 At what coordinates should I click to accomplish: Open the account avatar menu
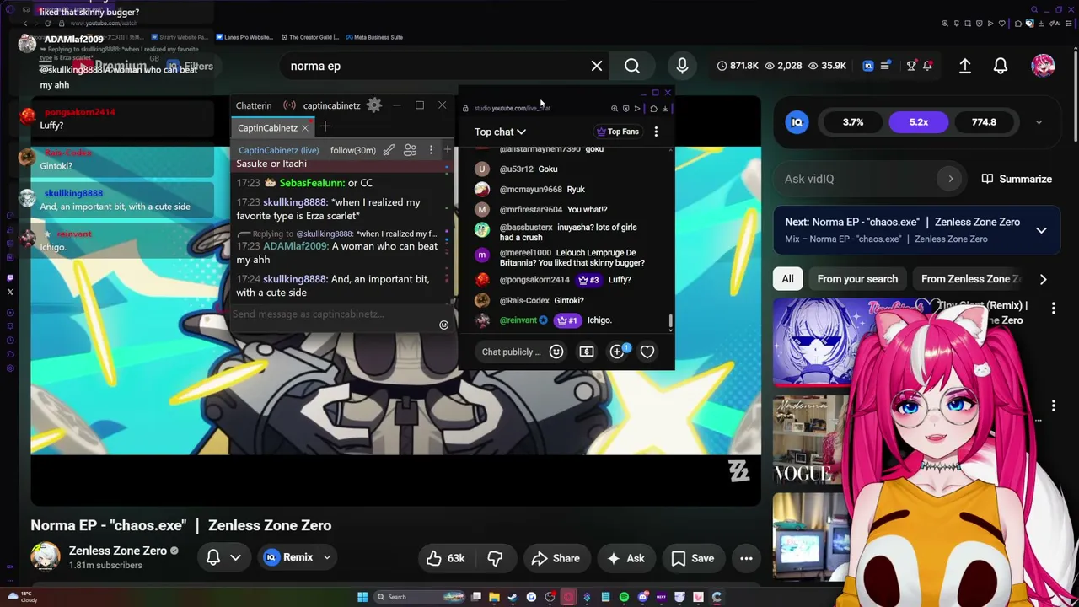click(x=1043, y=66)
